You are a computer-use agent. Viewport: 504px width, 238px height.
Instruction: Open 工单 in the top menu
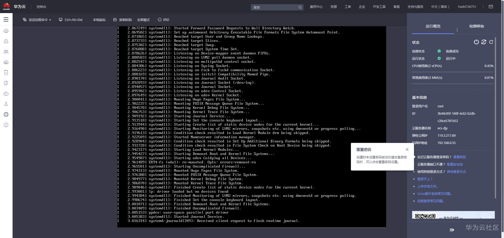[348, 7]
